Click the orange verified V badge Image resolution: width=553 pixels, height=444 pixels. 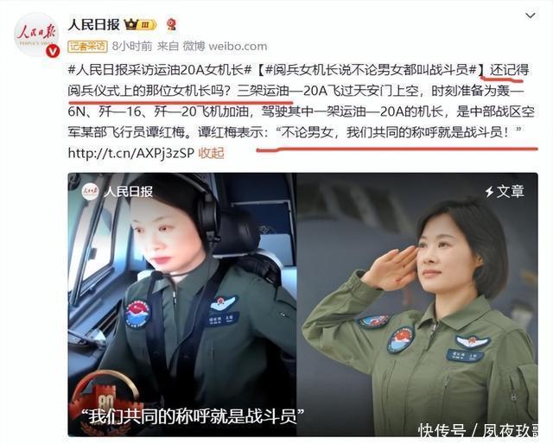click(53, 52)
